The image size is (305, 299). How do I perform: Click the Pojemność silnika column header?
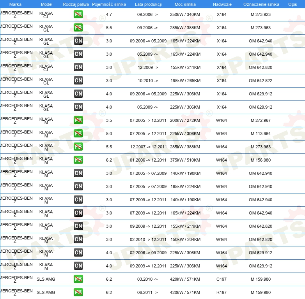(x=109, y=4)
